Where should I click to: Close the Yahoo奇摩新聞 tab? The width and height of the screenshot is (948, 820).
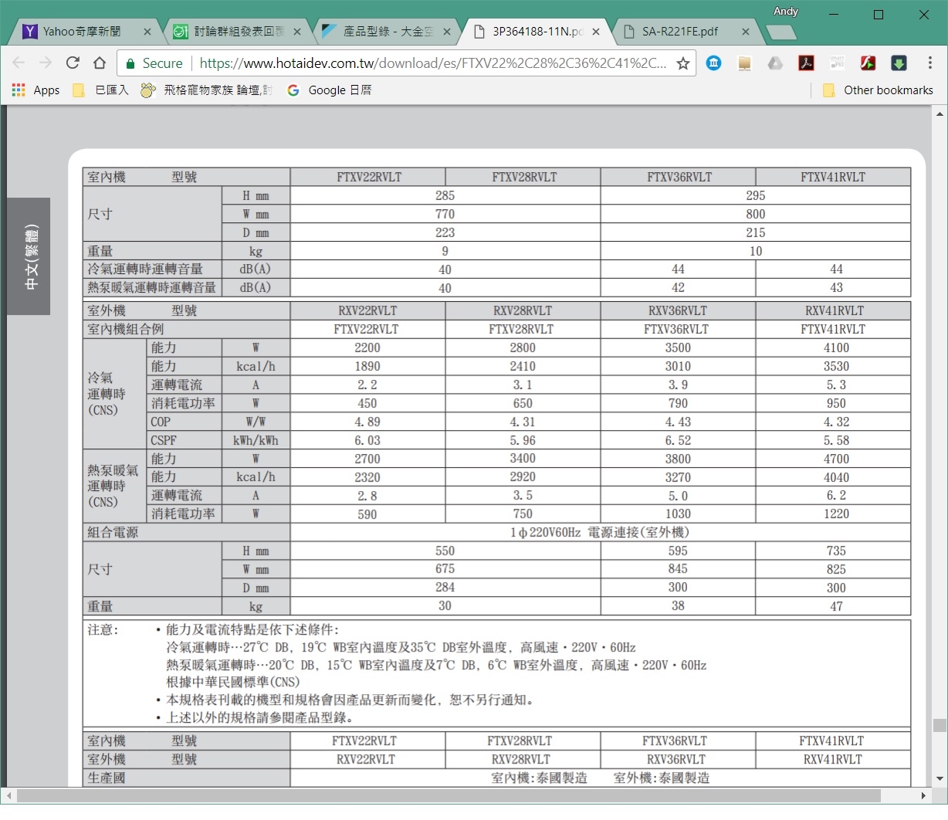coord(147,32)
